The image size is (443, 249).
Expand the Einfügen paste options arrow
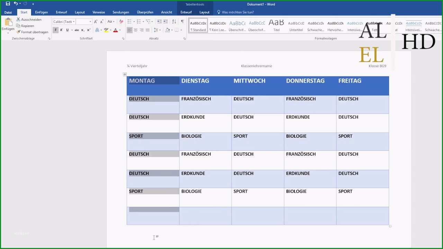pyautogui.click(x=8, y=33)
